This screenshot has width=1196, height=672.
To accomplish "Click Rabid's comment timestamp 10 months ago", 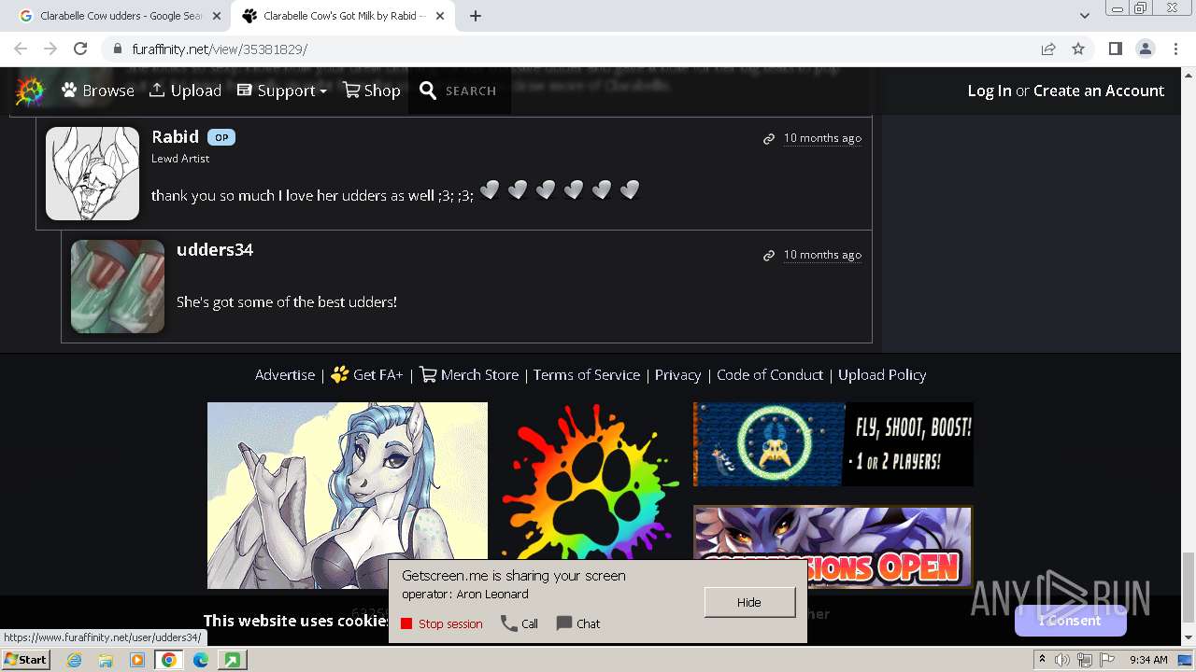I will pos(822,138).
